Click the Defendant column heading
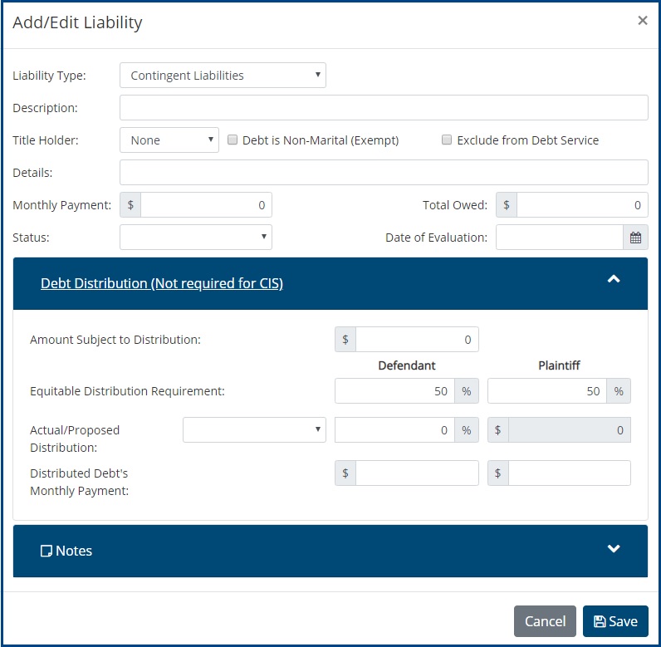The width and height of the screenshot is (661, 647). coord(407,365)
